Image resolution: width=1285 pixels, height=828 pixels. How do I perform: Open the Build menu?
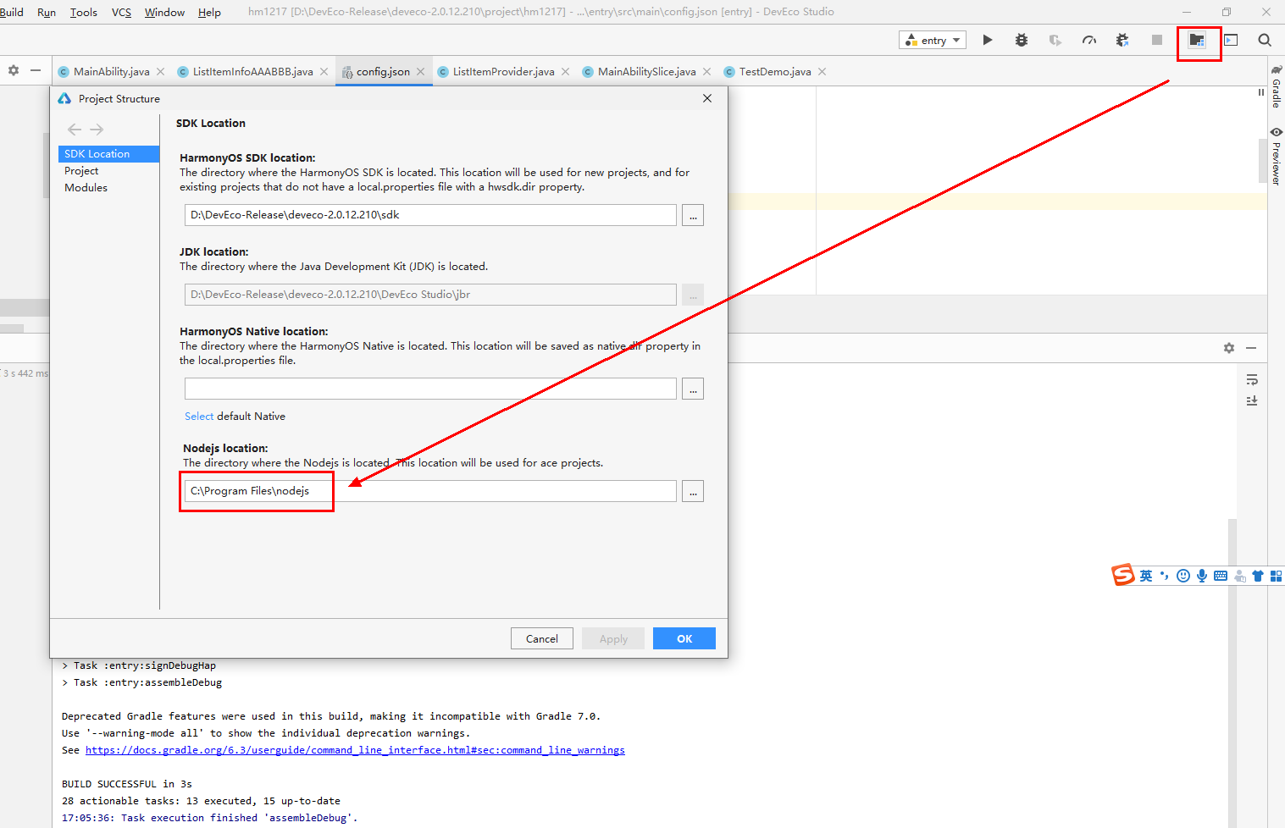12,12
